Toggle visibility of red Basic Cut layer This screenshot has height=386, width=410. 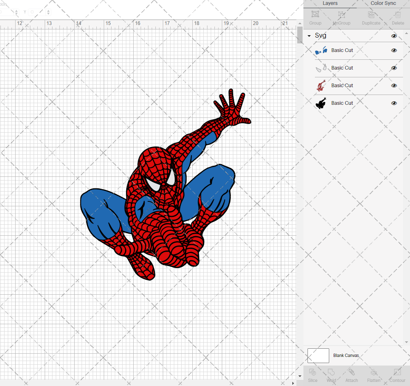[x=394, y=86]
